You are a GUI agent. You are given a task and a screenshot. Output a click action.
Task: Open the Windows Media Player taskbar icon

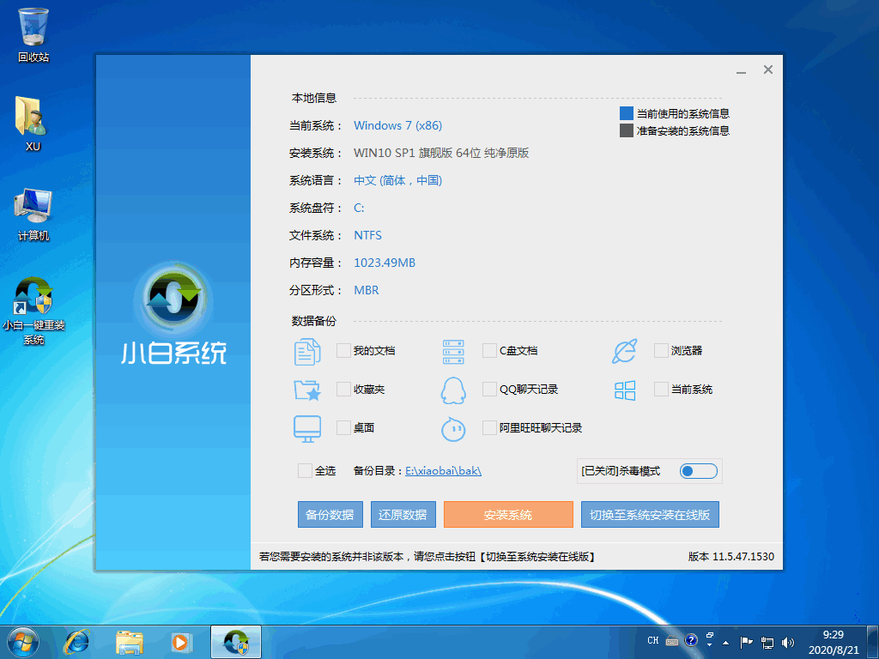point(181,641)
